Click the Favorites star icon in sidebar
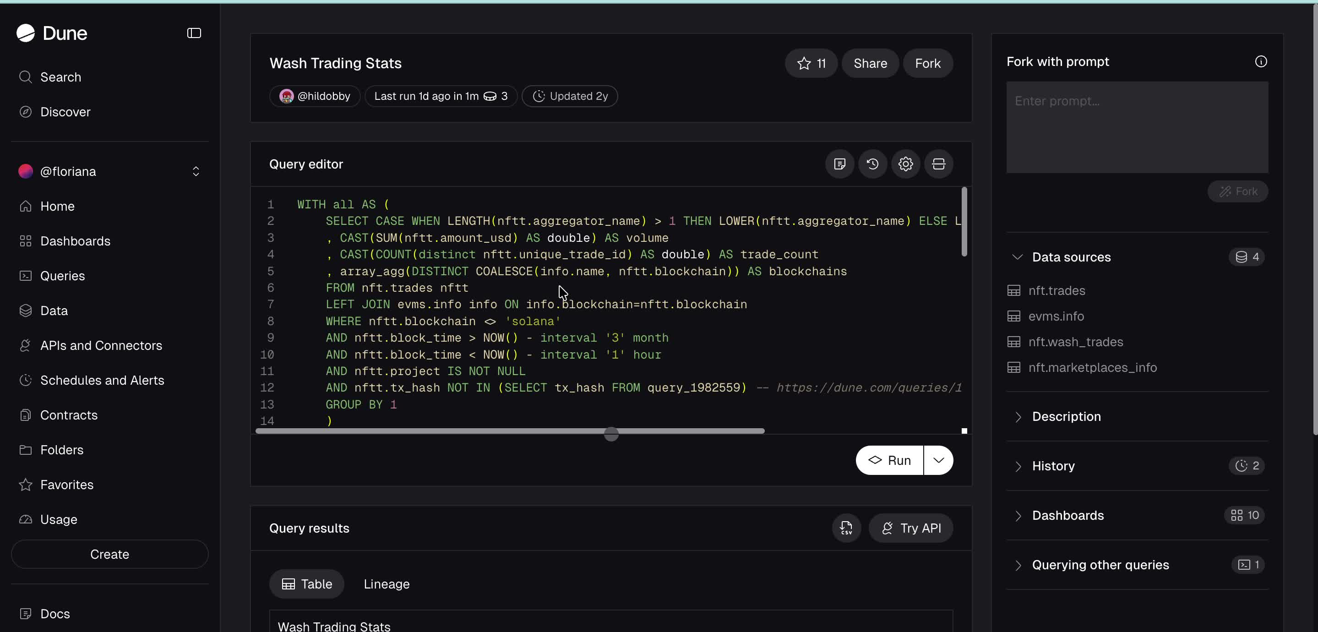Viewport: 1318px width, 632px height. point(26,485)
